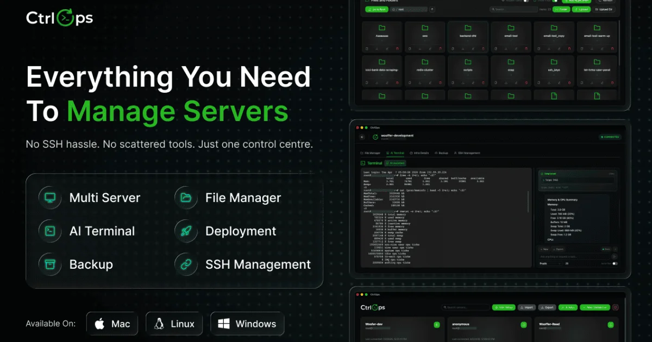
Task: Click the terminal output scrollbar
Action: 529,201
